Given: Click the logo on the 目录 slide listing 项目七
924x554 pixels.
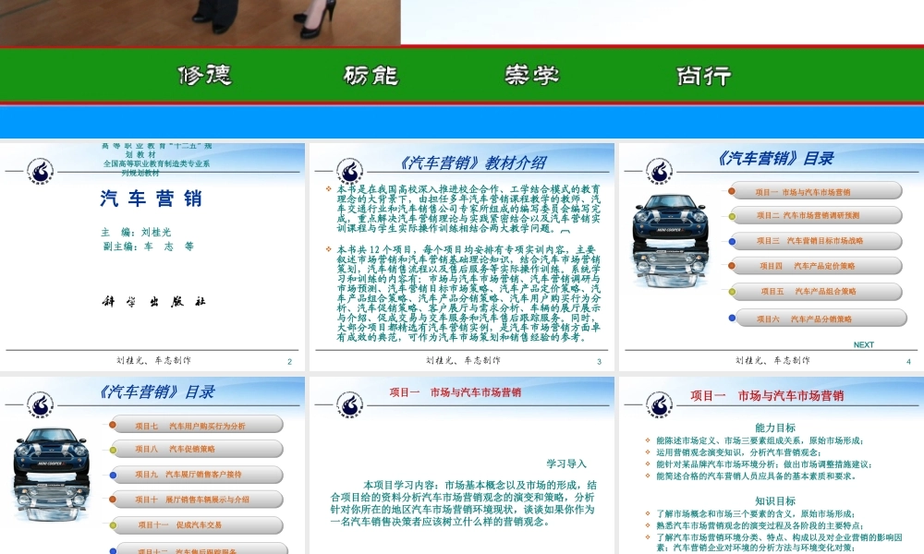Looking at the screenshot, I should (x=40, y=405).
